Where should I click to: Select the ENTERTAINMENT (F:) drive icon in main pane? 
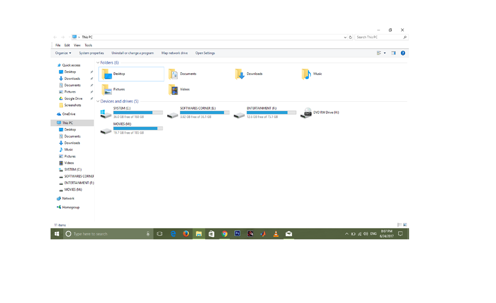point(239,115)
